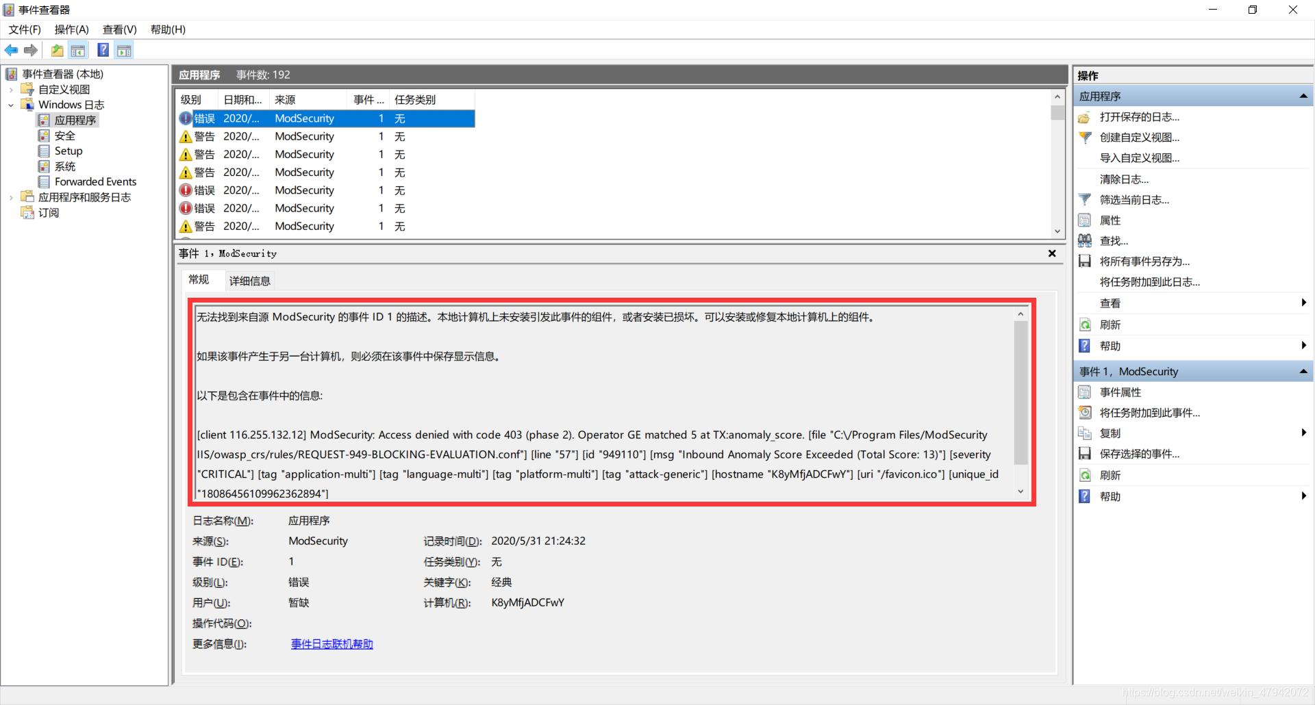The height and width of the screenshot is (705, 1315).
Task: Click the 属性 properties icon
Action: pos(1085,220)
